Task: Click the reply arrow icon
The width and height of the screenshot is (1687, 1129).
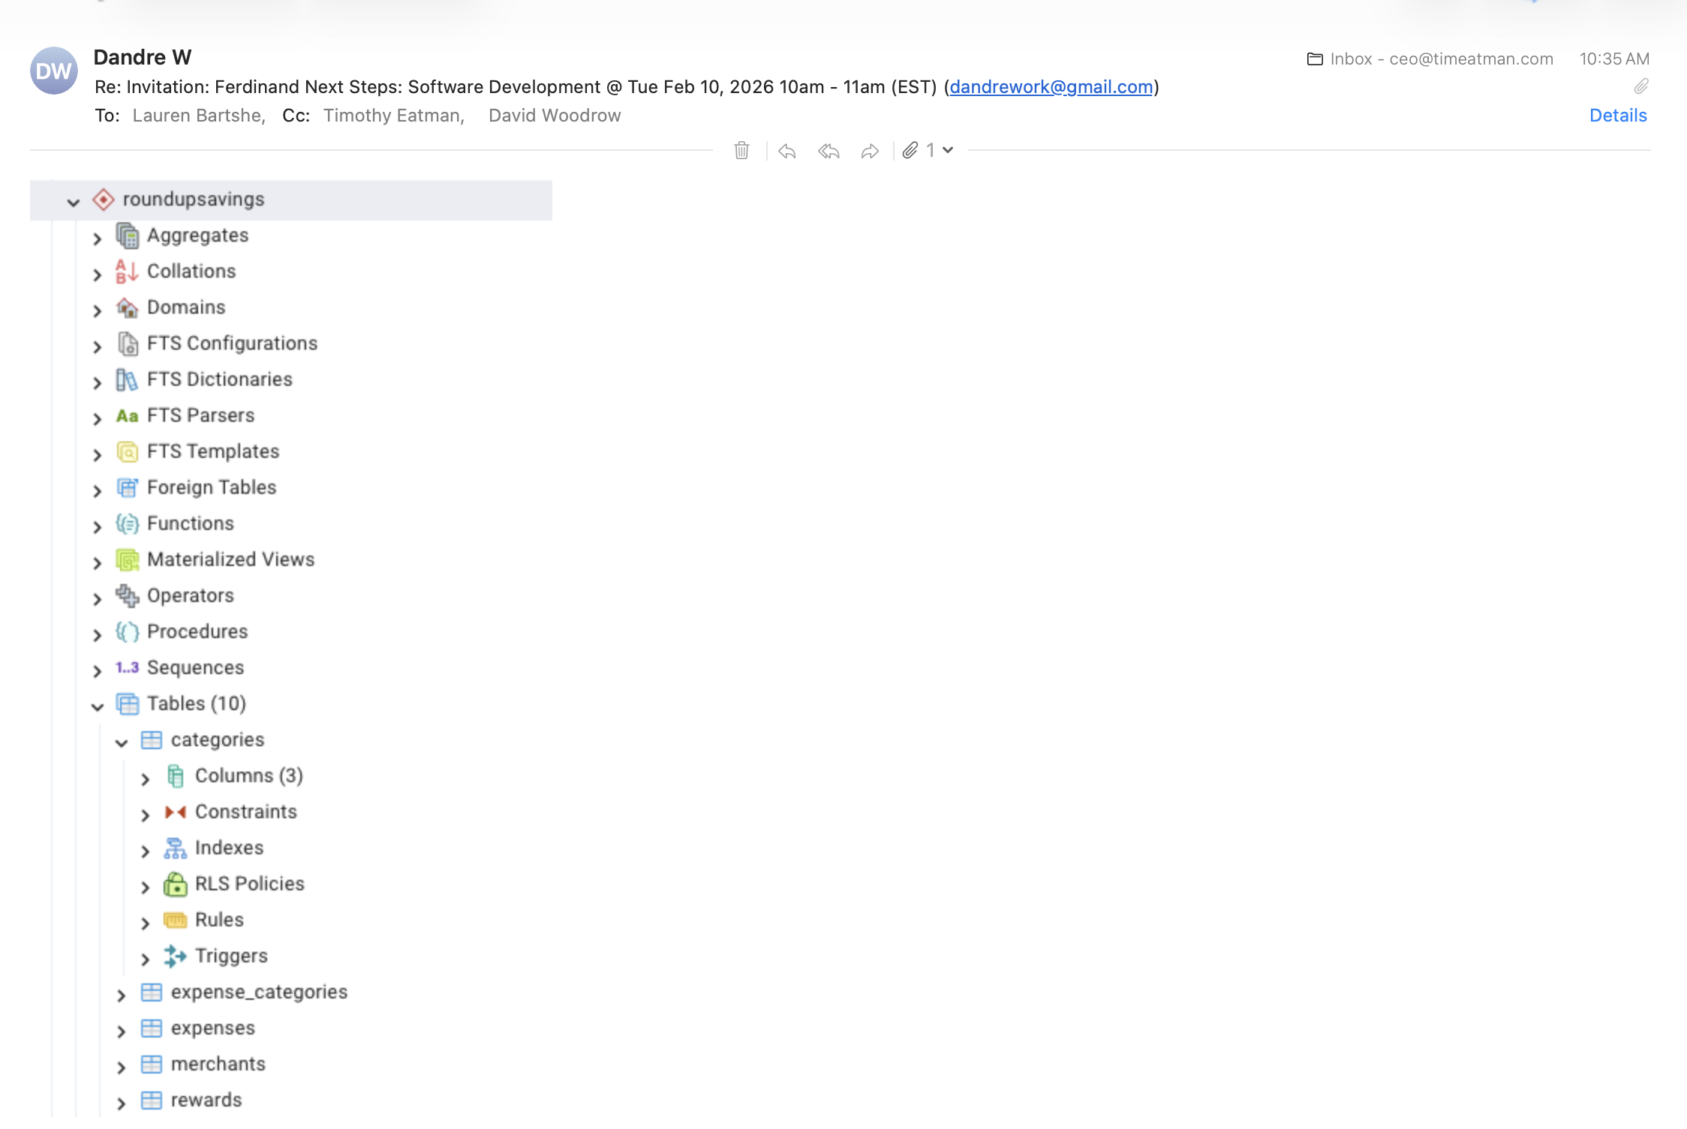Action: click(x=786, y=151)
